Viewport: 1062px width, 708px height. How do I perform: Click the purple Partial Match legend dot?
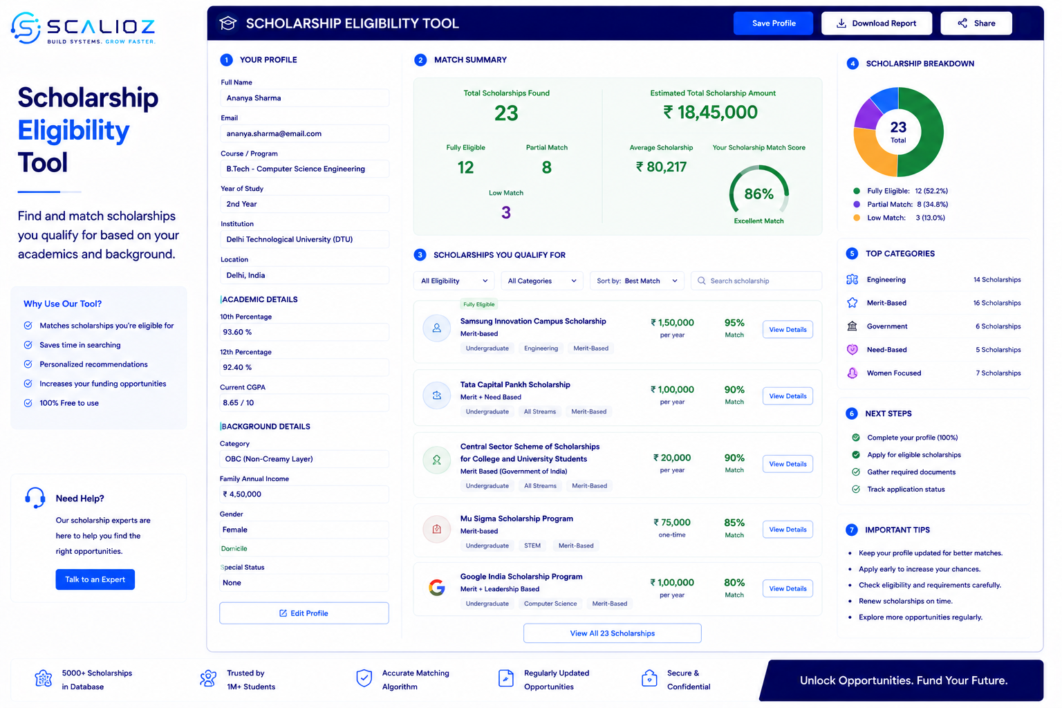[857, 205]
